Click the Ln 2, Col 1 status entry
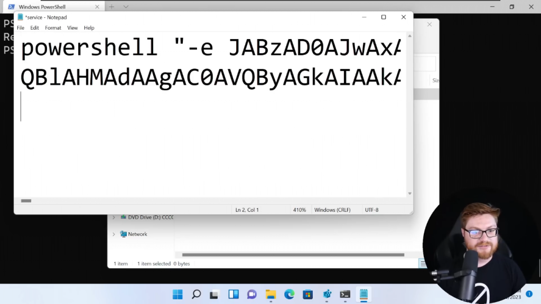The width and height of the screenshot is (541, 304). pyautogui.click(x=247, y=210)
